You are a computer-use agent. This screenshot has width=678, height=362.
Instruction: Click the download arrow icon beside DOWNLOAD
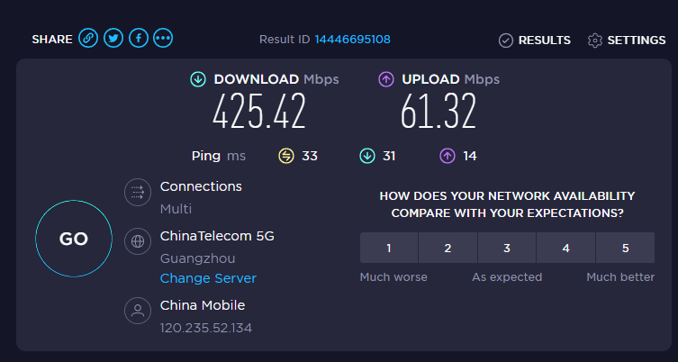pos(198,79)
